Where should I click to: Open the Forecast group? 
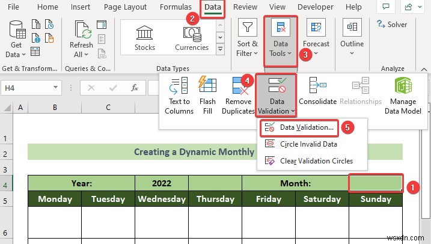pyautogui.click(x=316, y=38)
